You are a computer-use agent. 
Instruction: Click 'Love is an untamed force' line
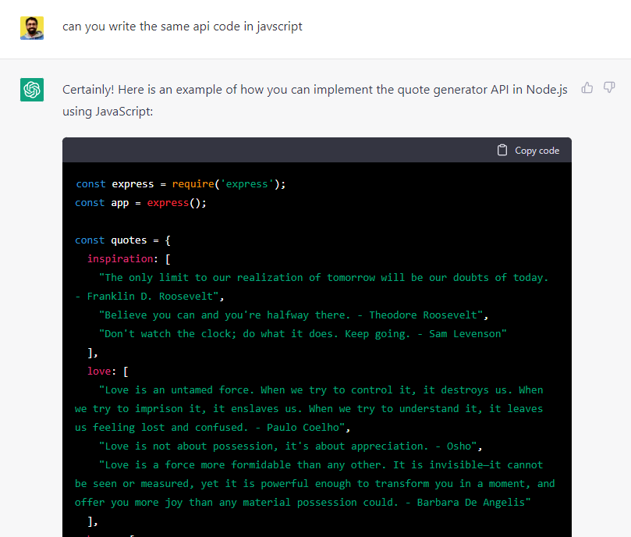click(x=321, y=390)
